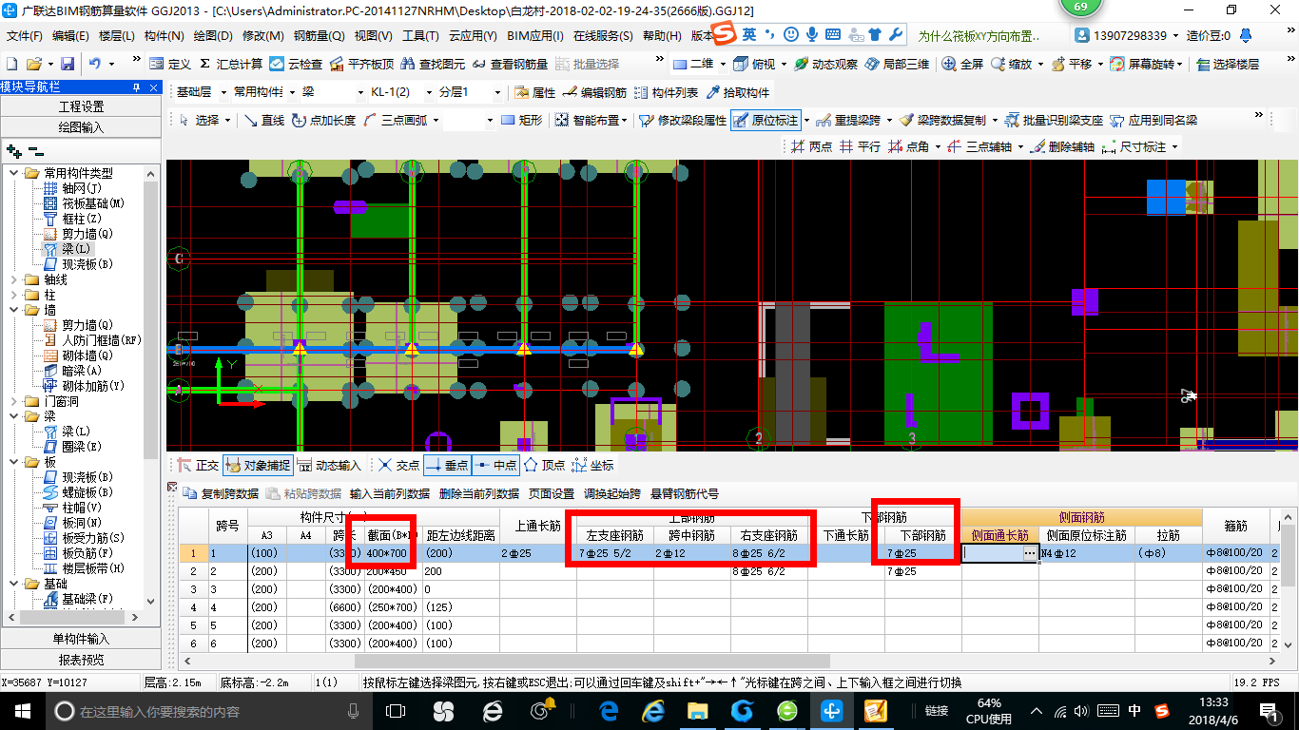1299x730 pixels.
Task: Click the Open file folder icon
Action: (34, 64)
